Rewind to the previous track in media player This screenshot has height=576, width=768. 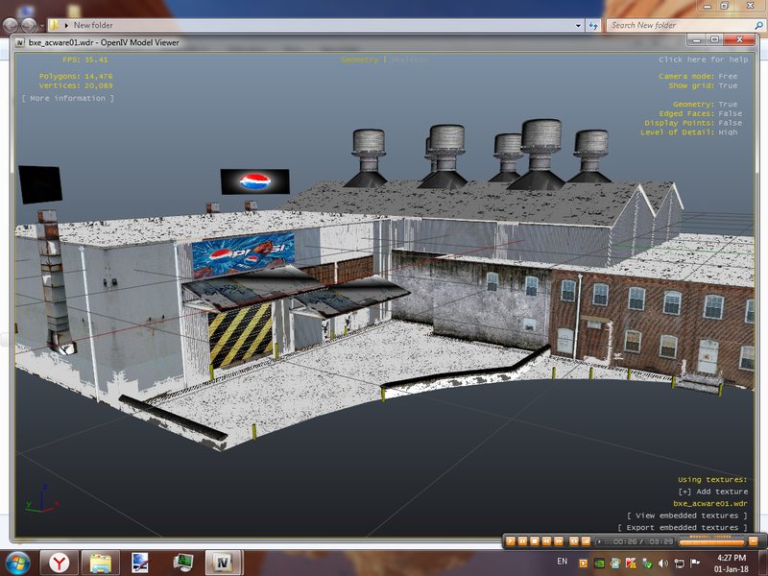546,541
